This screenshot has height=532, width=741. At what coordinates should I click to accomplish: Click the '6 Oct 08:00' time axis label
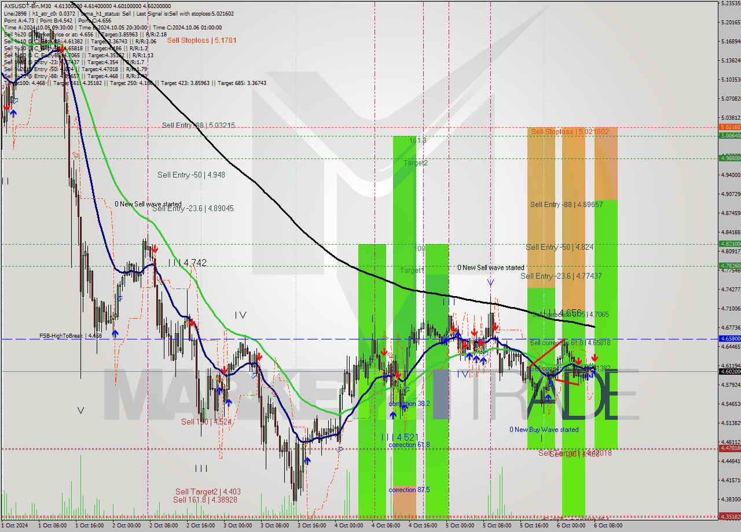click(x=608, y=526)
